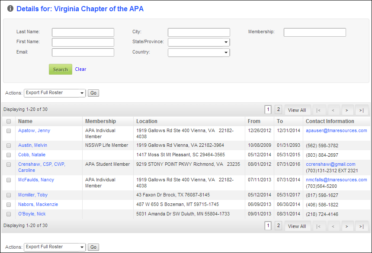Image resolution: width=372 pixels, height=253 pixels.
Task: Click the To column header
Action: click(280, 121)
